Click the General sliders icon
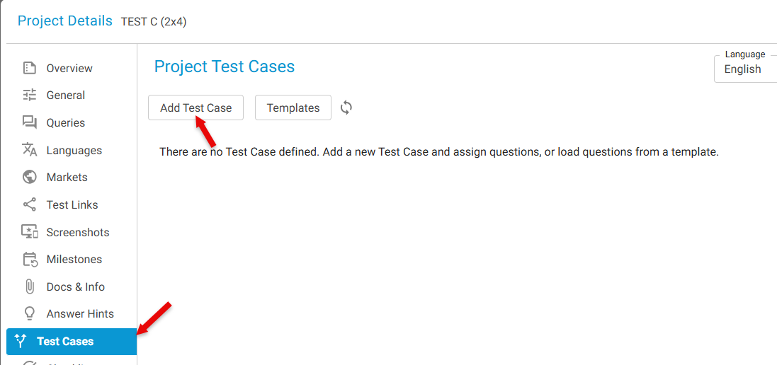The height and width of the screenshot is (365, 777). [30, 95]
